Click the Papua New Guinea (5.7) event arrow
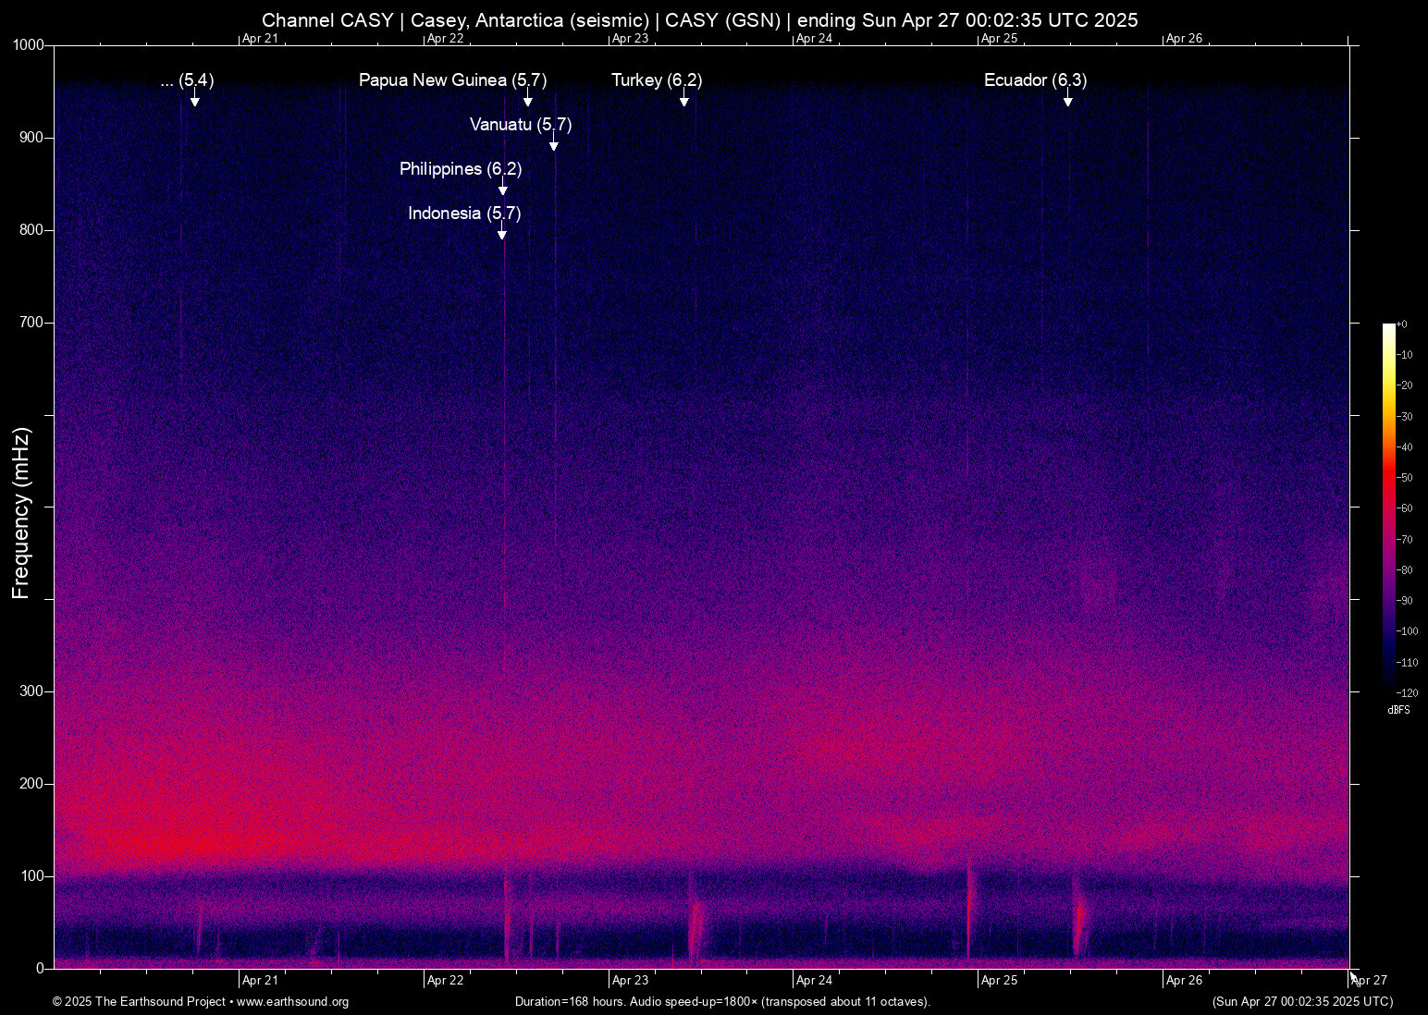 click(527, 100)
